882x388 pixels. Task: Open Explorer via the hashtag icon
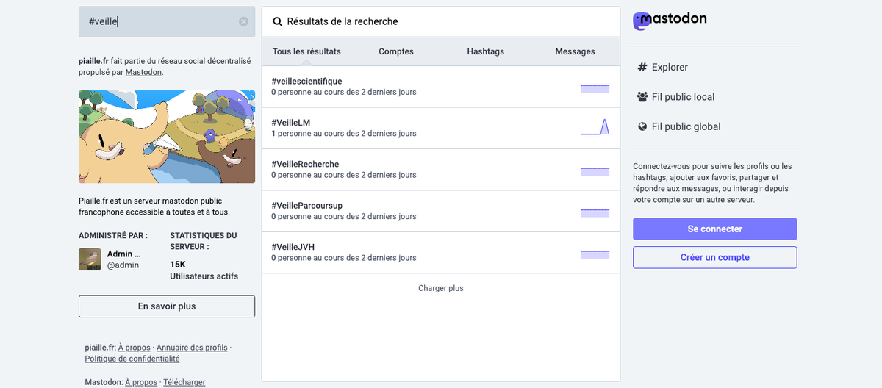[642, 68]
